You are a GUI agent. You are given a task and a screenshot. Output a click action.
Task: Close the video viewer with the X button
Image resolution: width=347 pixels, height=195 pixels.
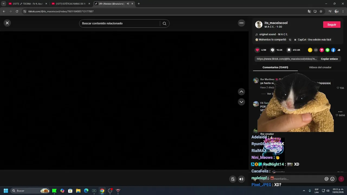pyautogui.click(x=7, y=23)
